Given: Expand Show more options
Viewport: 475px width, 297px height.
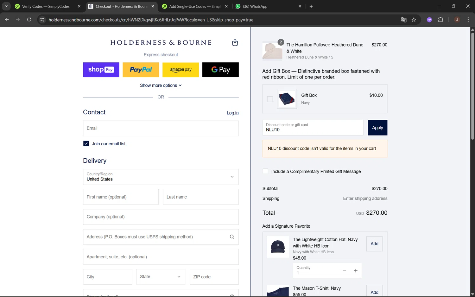Looking at the screenshot, I should [161, 85].
